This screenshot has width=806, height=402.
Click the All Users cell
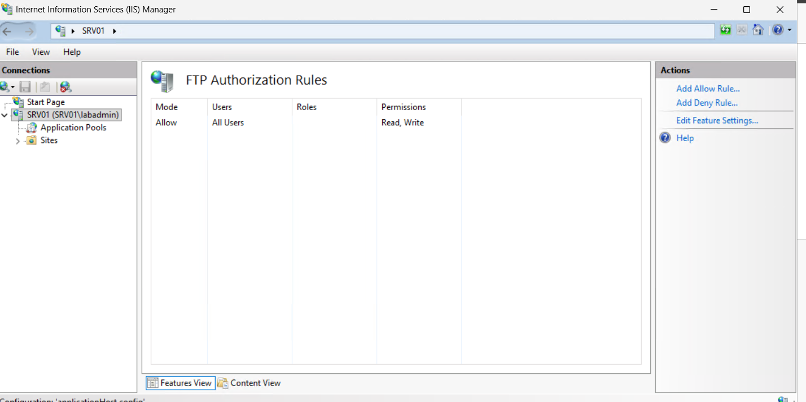(228, 123)
